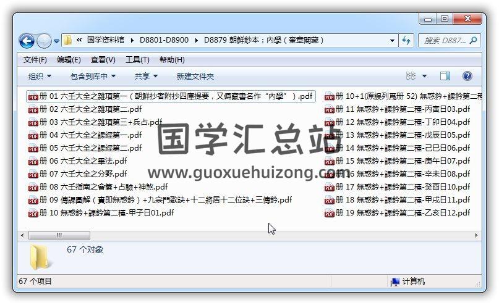
Task: Select file name 册 13 無惑鈔+課鈔第二種-戊辰日05.pdf
Action: (403, 135)
